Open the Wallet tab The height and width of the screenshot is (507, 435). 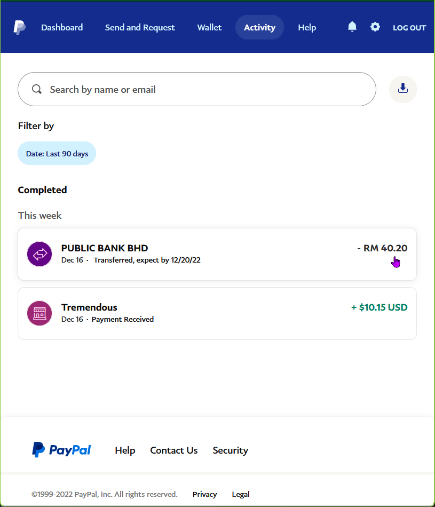pyautogui.click(x=209, y=27)
